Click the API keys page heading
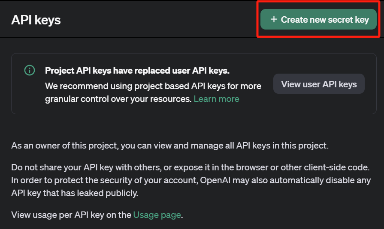 click(36, 20)
